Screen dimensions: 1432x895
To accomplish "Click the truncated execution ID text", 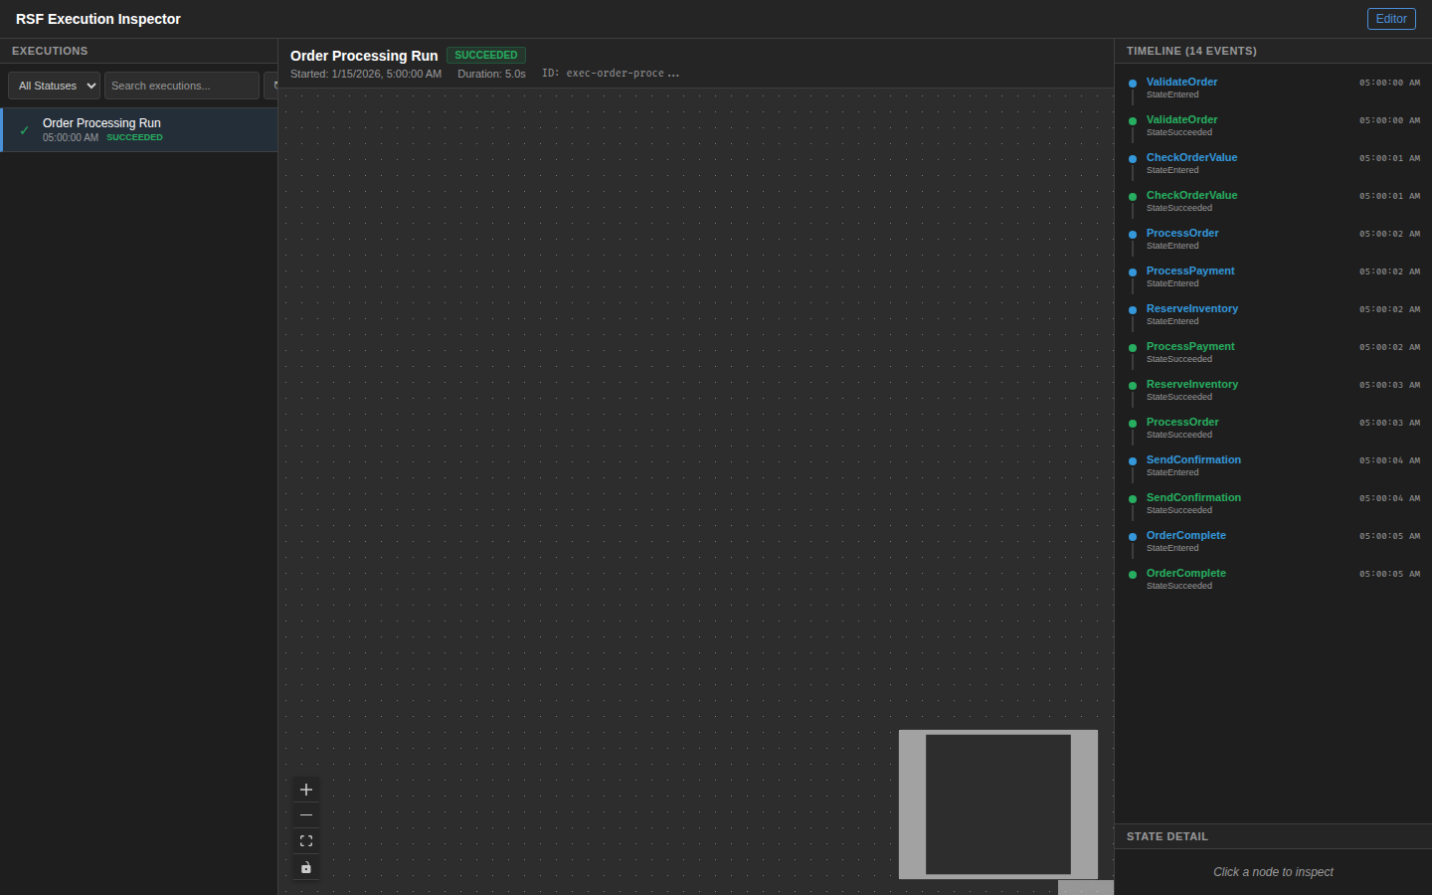I will [610, 74].
